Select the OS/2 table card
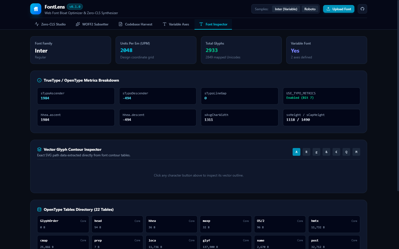399x249 pixels. click(x=280, y=224)
